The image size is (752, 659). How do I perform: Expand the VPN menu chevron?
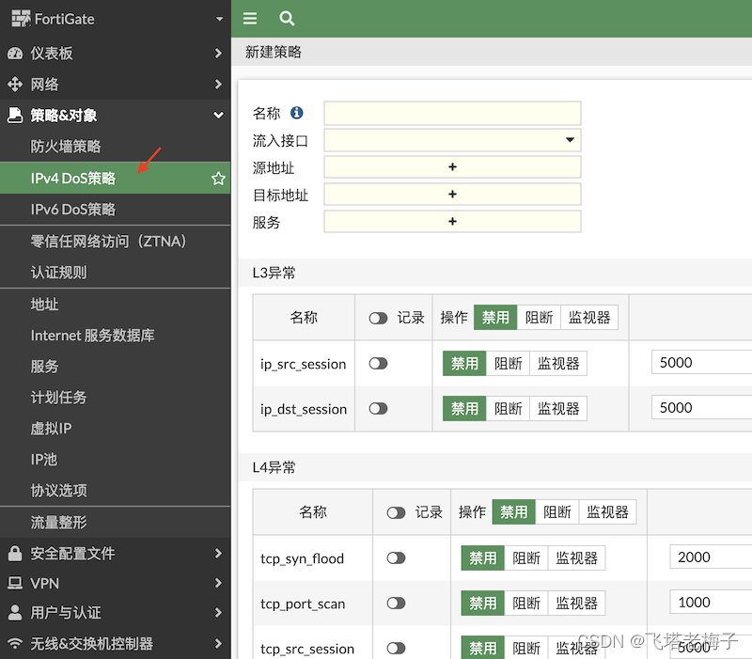point(218,583)
